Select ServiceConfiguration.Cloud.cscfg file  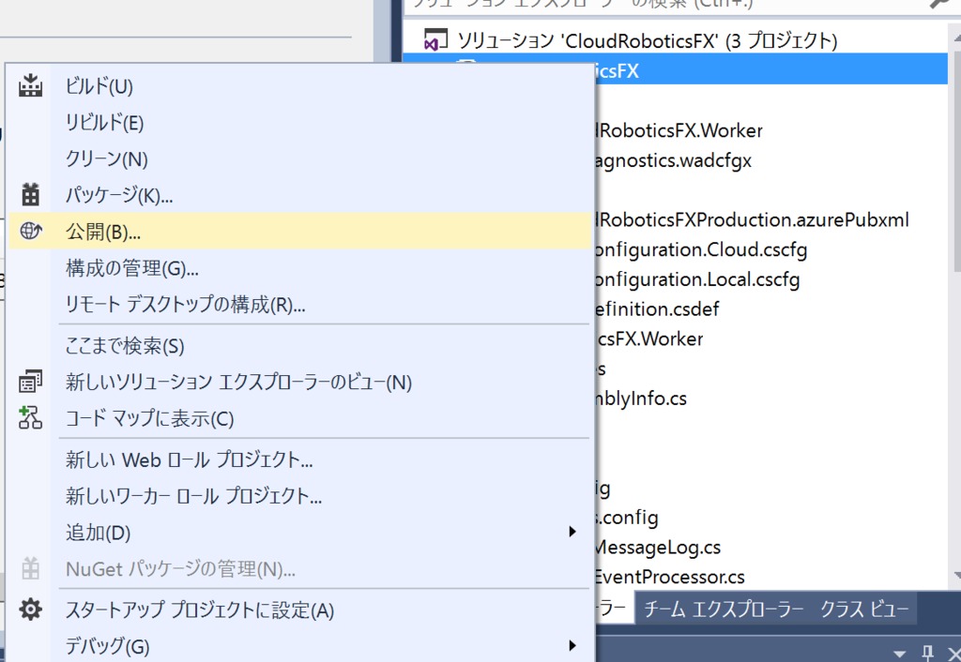pos(701,249)
